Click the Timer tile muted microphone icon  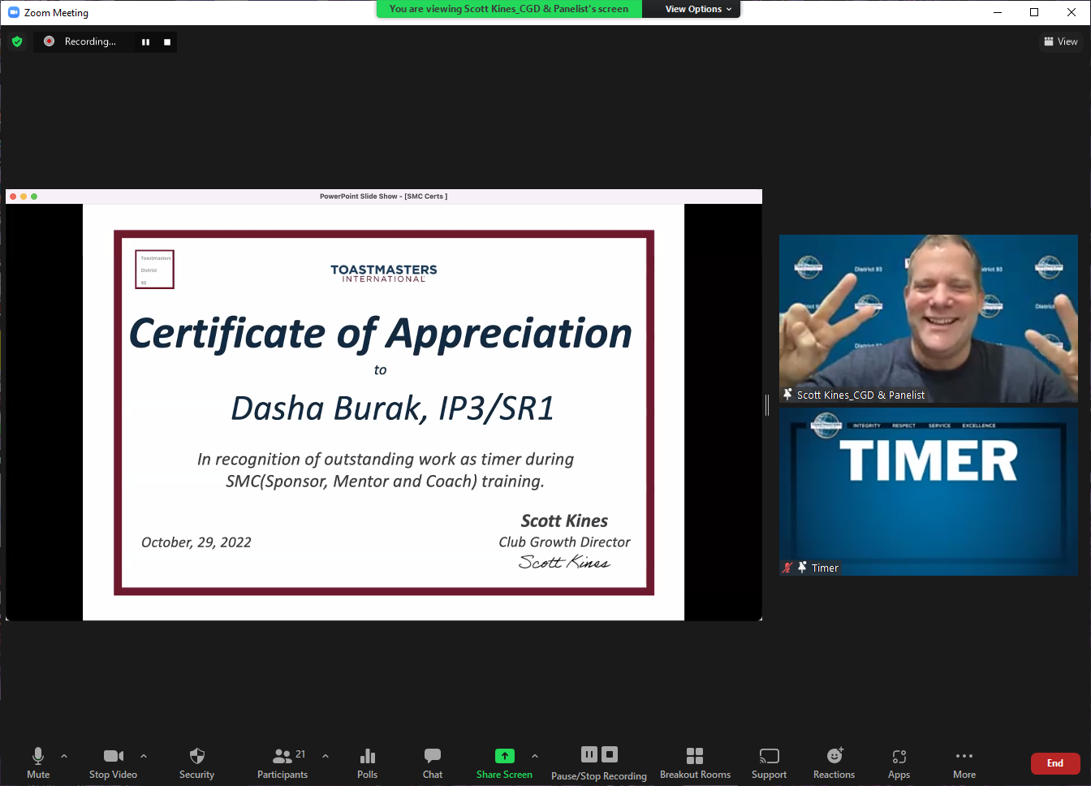click(787, 568)
